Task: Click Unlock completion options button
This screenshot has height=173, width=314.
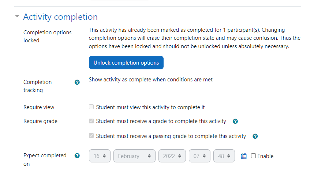Action: 126,63
